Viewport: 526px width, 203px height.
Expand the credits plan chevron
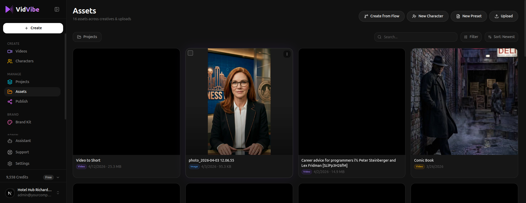tap(58, 177)
